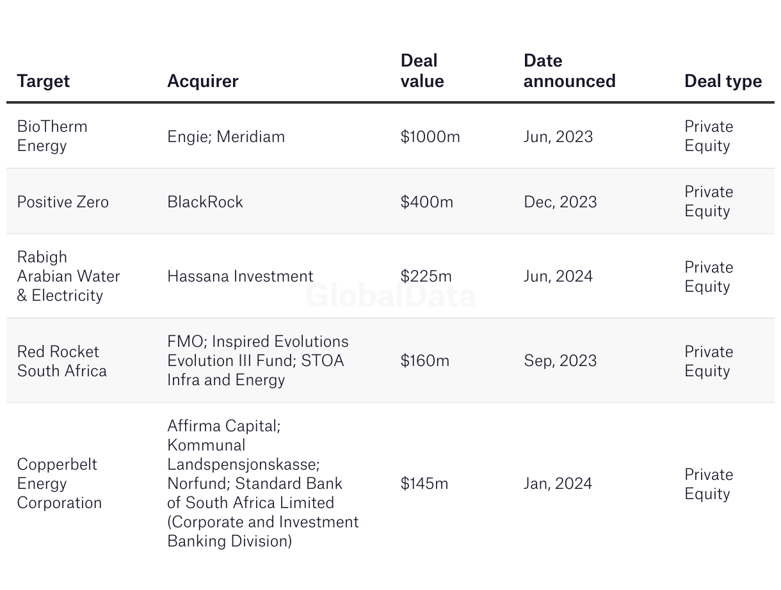This screenshot has height=590, width=781.
Task: Click the Dec, 2023 announcement date
Action: point(560,202)
